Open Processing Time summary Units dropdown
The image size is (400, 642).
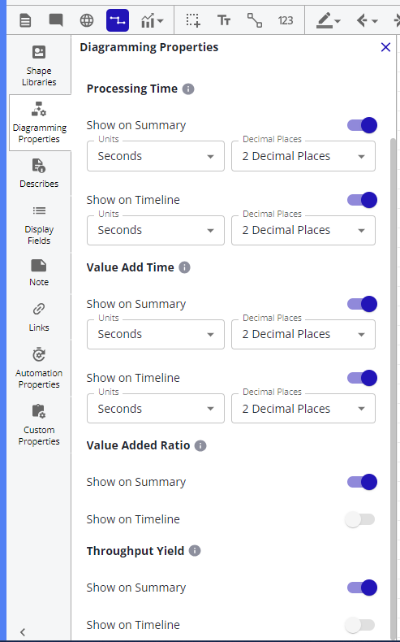point(156,156)
